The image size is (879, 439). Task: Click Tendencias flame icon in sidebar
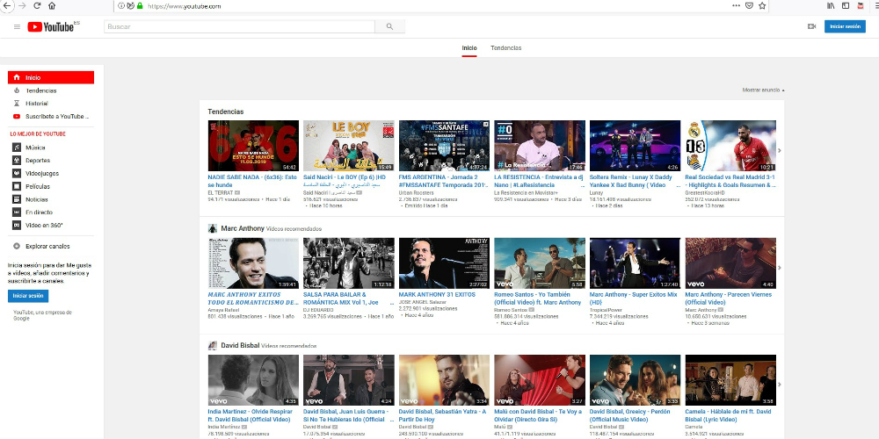17,90
